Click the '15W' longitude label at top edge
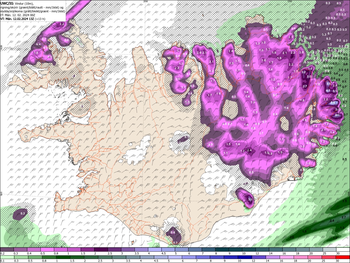The width and height of the screenshot is (350, 263). (290, 1)
